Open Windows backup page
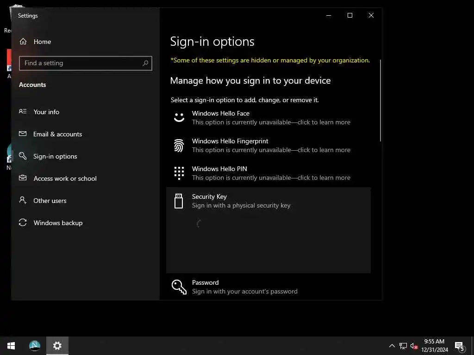Viewport: 474px width, 355px height. click(x=85, y=223)
